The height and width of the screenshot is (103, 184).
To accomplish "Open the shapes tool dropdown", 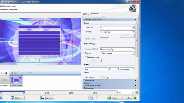I will (30, 73).
